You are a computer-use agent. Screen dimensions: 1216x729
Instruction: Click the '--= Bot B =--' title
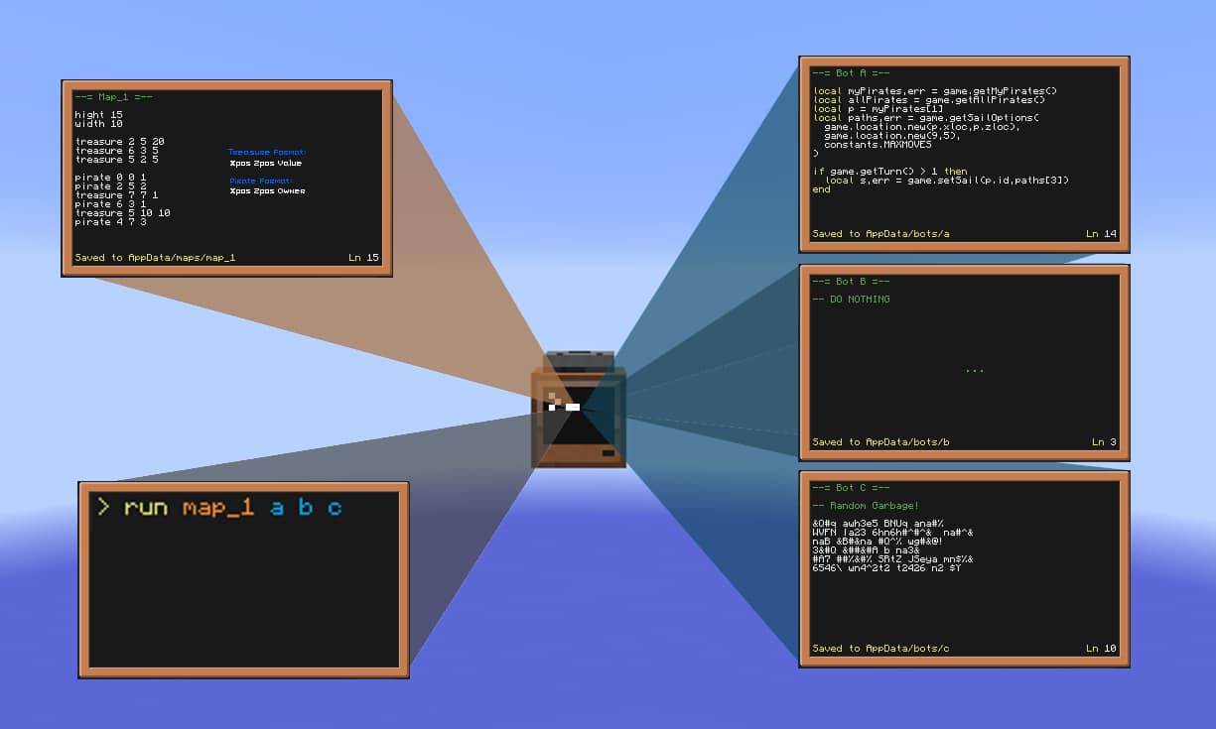851,282
